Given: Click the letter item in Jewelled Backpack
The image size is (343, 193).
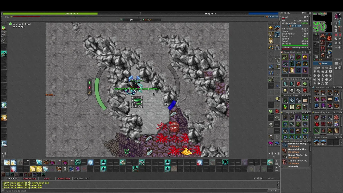Looking at the screenshot, I should (330, 99).
